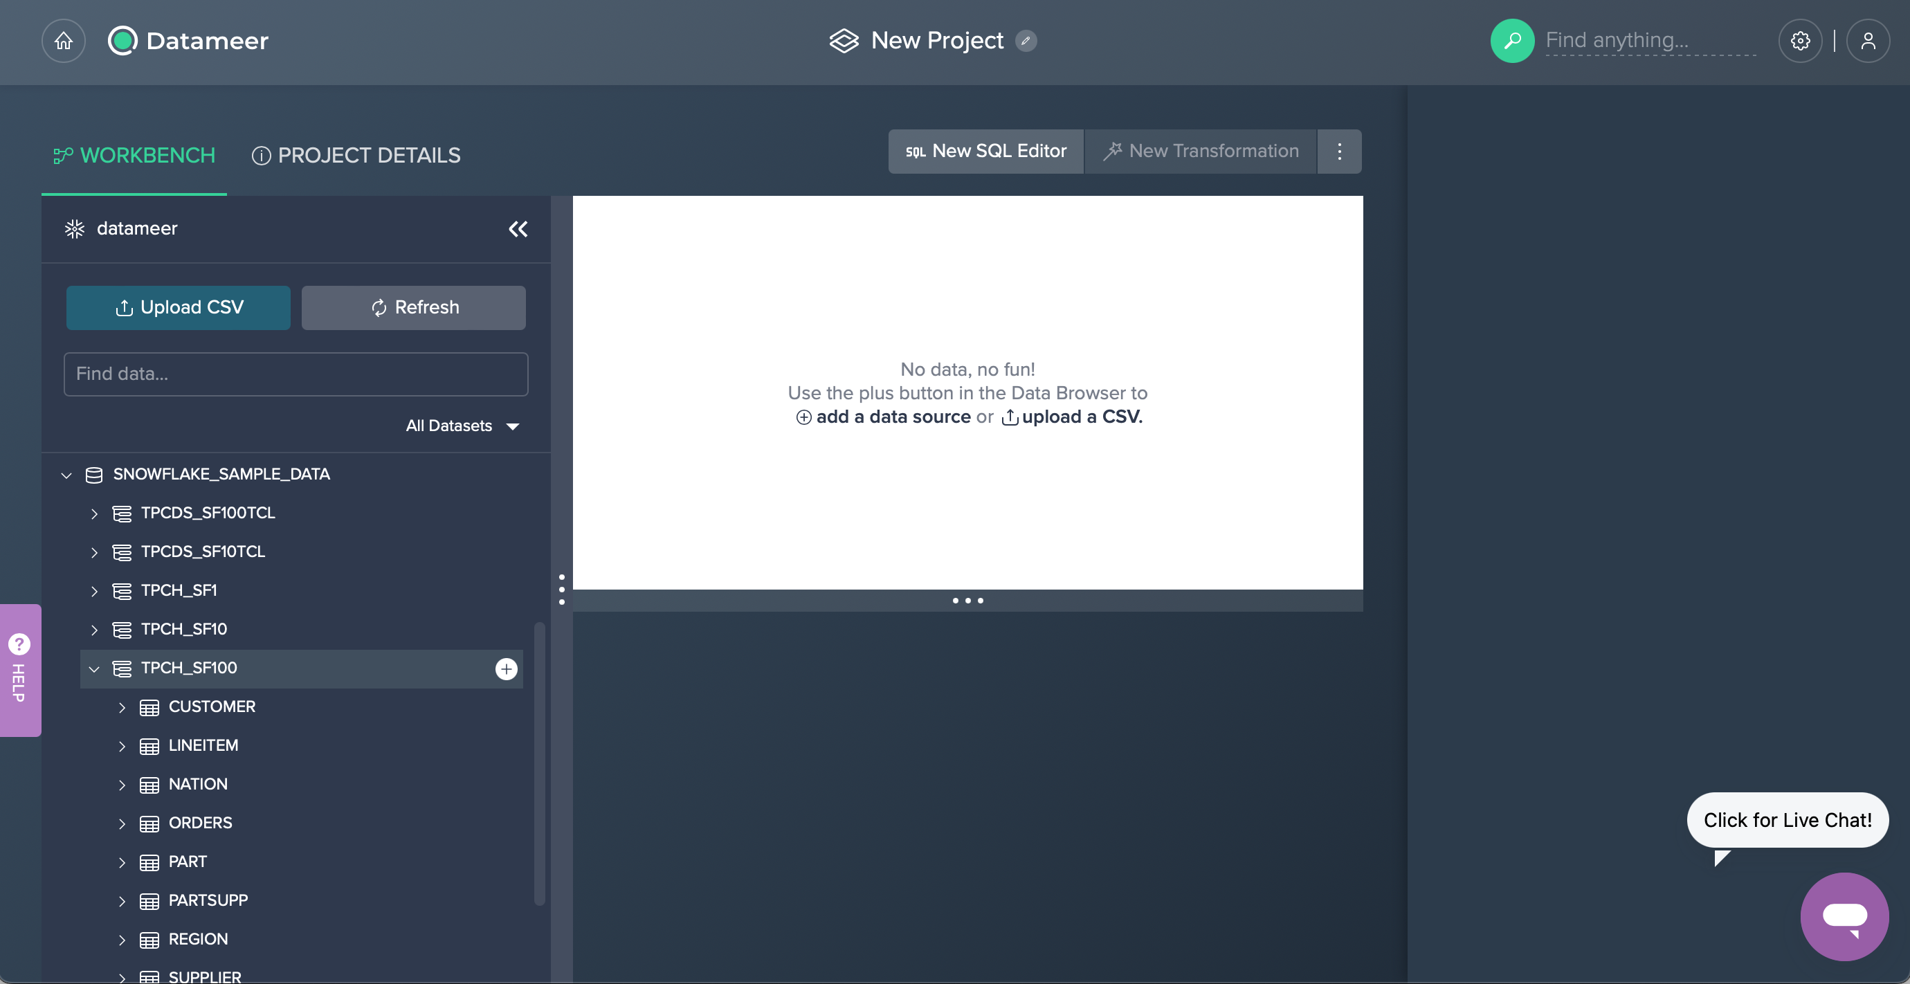Switch to the PROJECT DETAILS tab
1910x984 pixels.
355,156
